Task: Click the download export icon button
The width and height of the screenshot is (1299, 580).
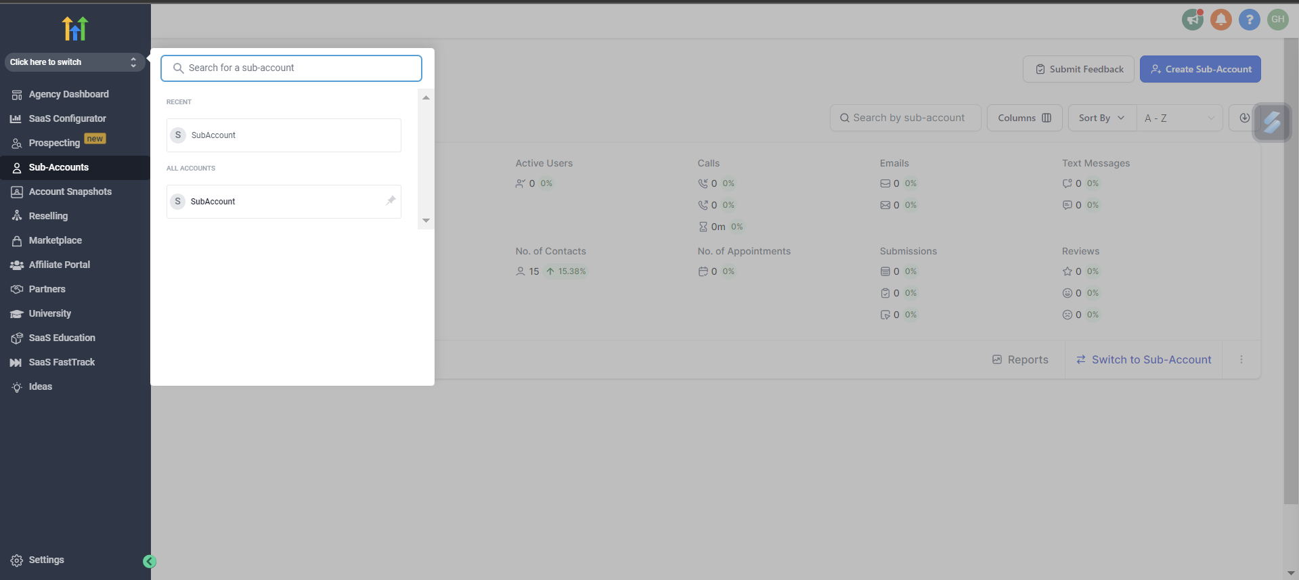Action: click(x=1244, y=118)
